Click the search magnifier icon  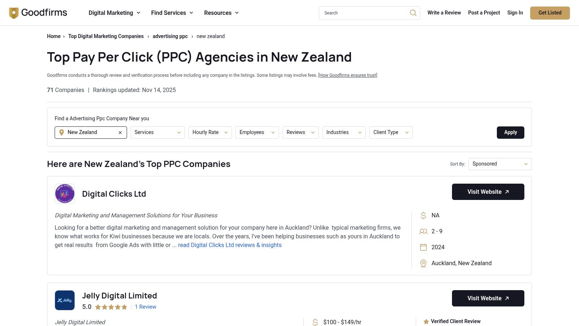click(413, 13)
